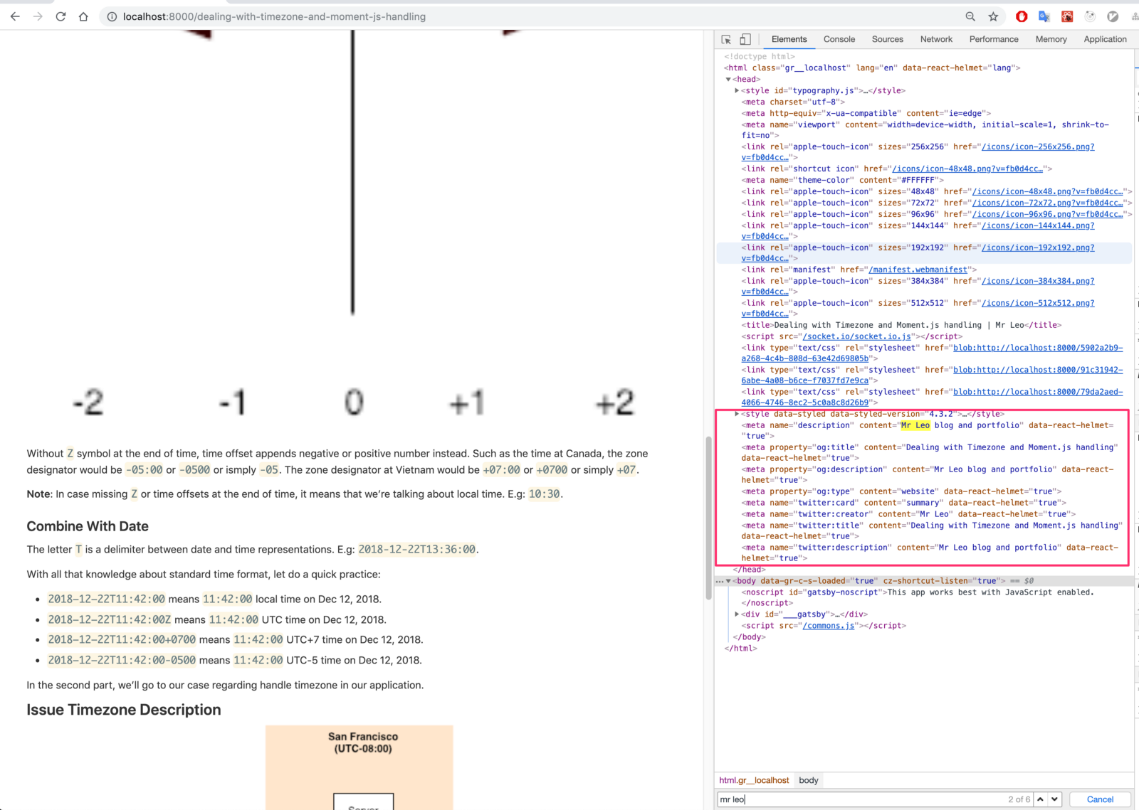Select the og:type meta line

(901, 491)
